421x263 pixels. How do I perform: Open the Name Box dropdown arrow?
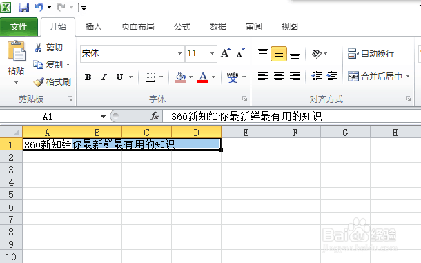(x=103, y=117)
